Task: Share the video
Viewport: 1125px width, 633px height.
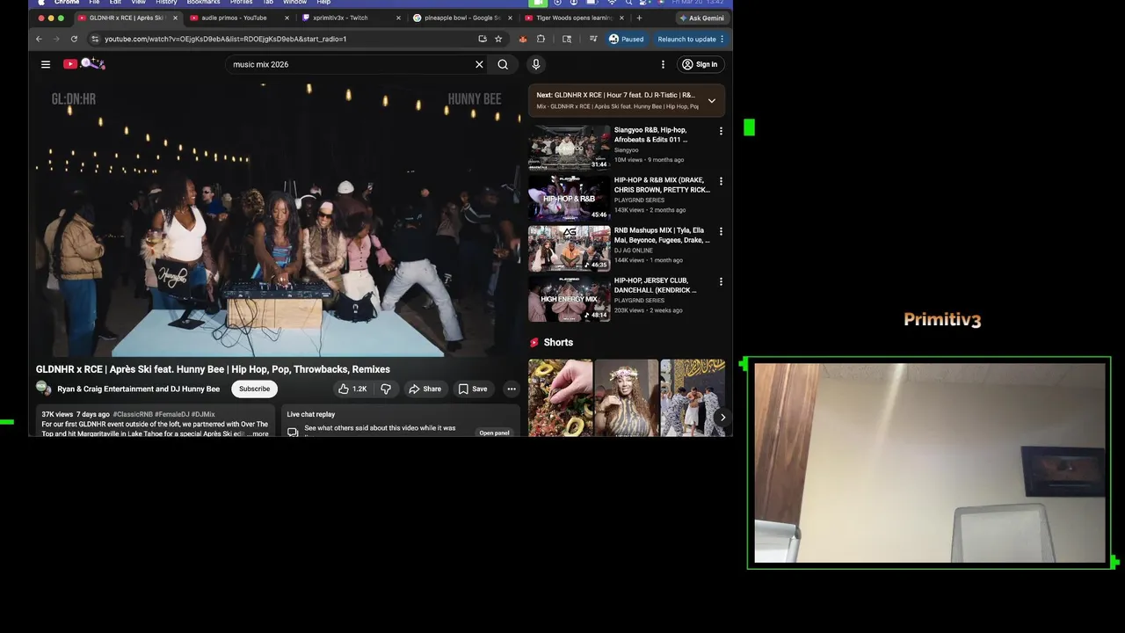Action: point(425,389)
